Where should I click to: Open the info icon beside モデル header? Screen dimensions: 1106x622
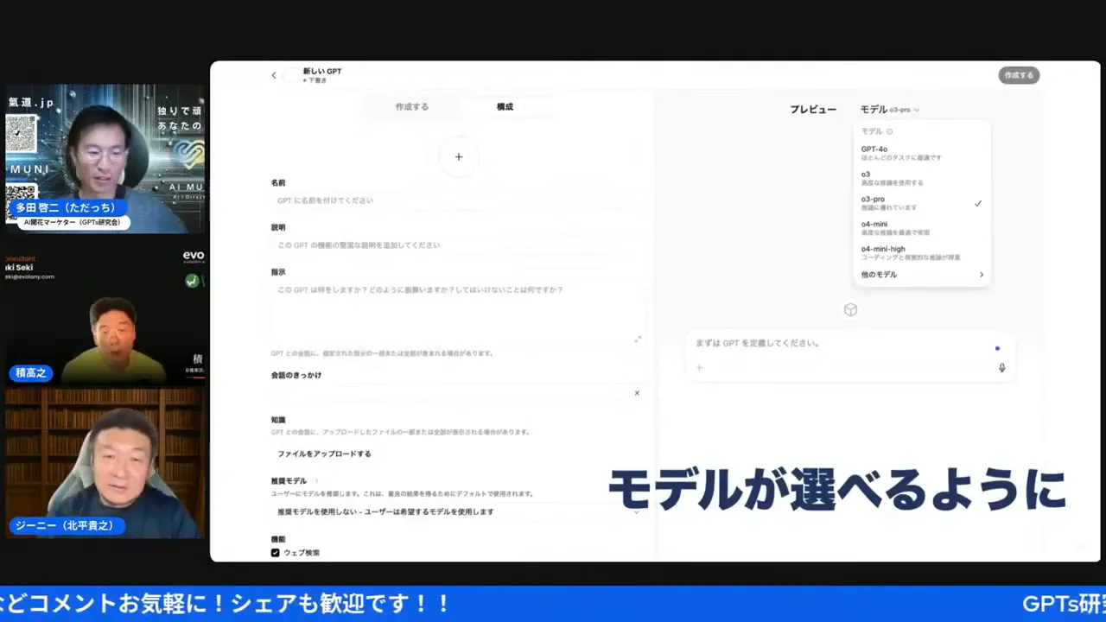click(889, 132)
